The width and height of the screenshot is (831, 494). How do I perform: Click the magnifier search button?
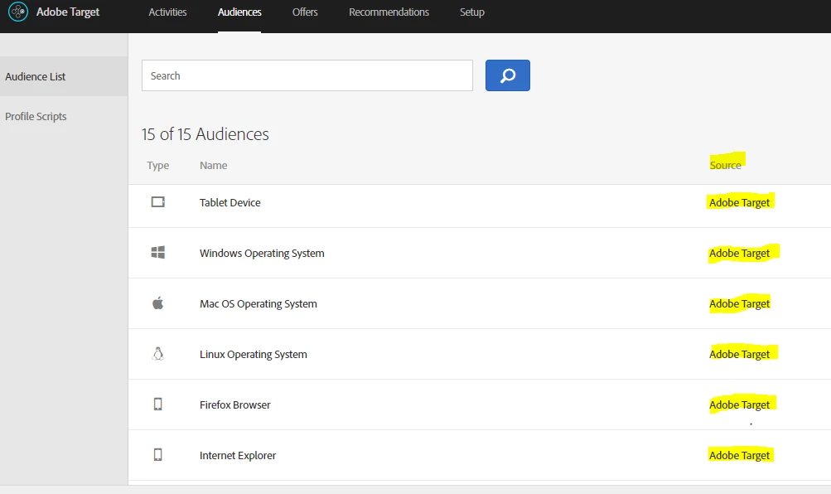[x=507, y=75]
